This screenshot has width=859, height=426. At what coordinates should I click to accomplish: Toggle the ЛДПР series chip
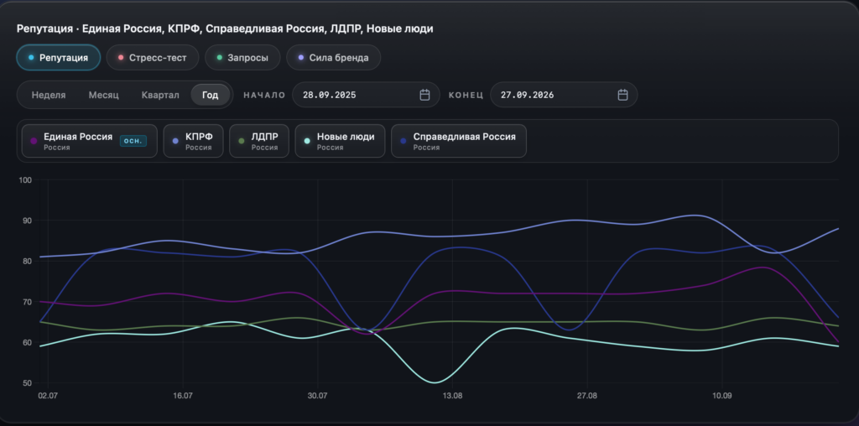point(259,141)
